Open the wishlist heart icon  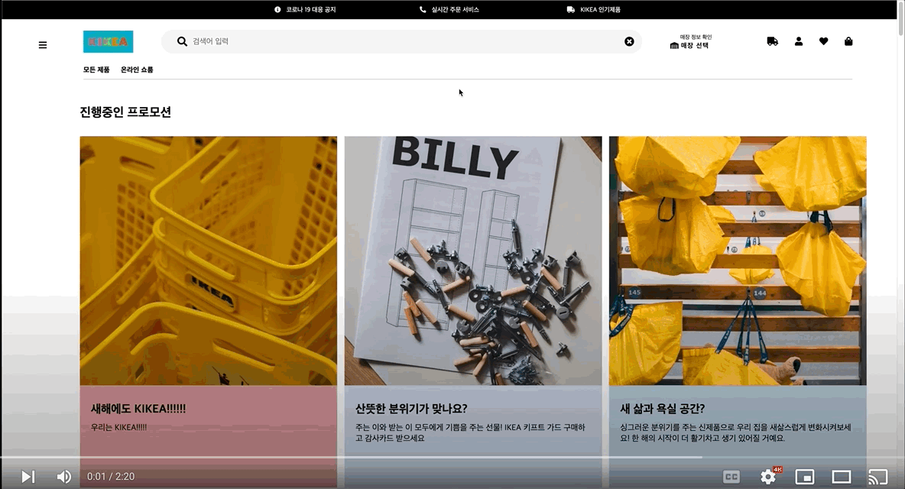[x=824, y=41]
